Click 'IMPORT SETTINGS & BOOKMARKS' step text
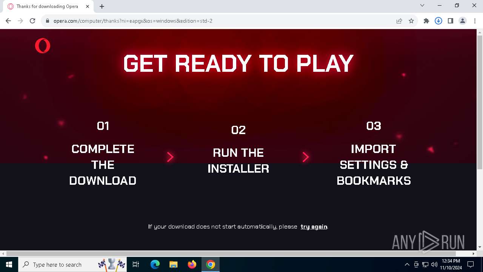This screenshot has height=272, width=483. point(374,165)
